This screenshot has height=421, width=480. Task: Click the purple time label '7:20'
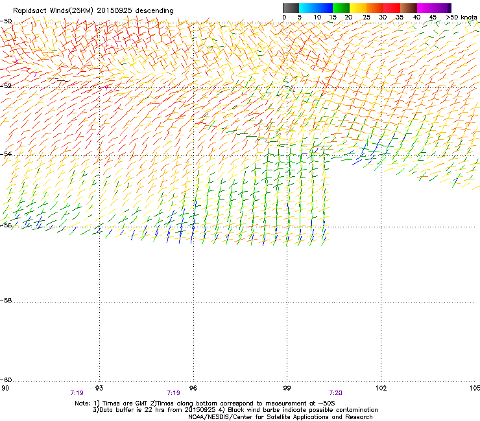pos(335,393)
